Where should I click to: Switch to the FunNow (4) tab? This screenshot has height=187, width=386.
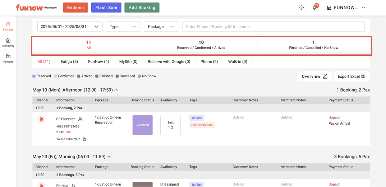[98, 62]
